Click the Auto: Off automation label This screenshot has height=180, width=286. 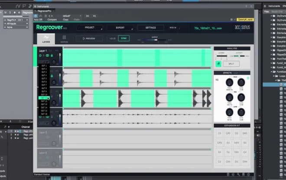pos(38,20)
